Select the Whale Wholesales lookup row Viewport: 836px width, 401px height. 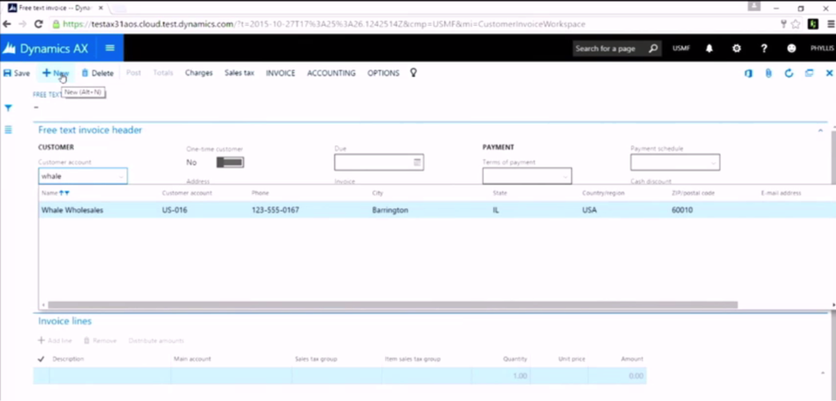coord(437,210)
